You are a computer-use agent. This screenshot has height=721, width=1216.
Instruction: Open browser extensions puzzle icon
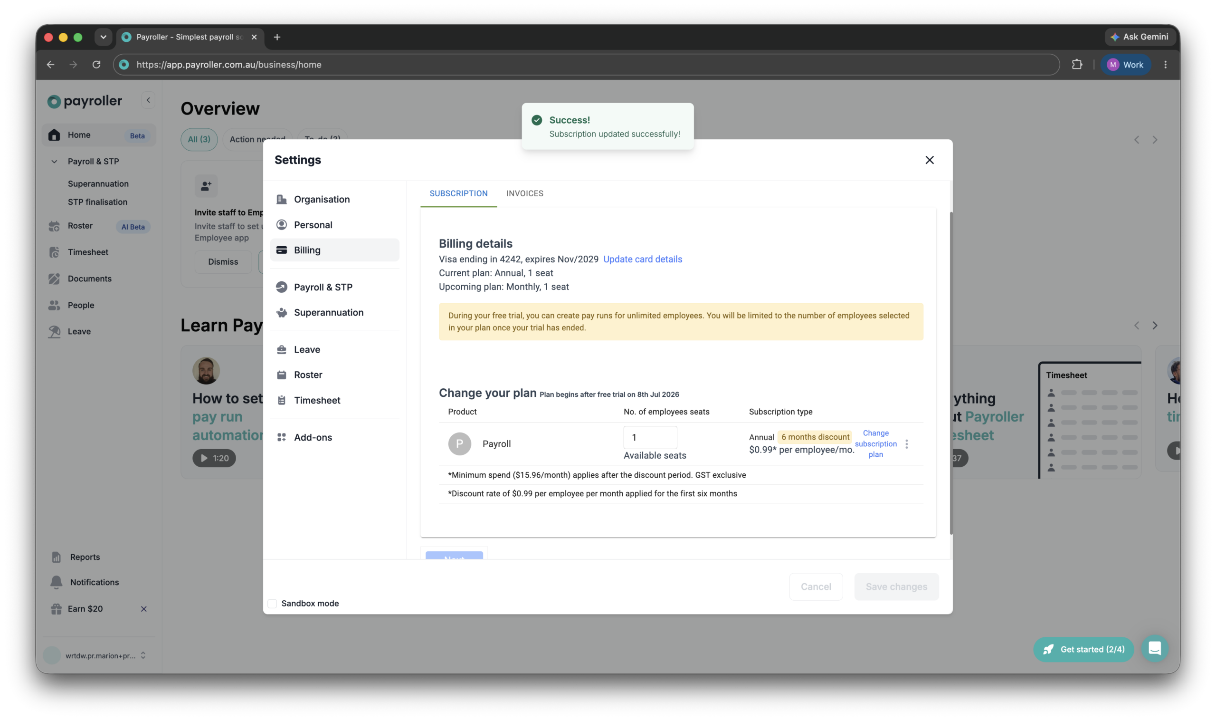pyautogui.click(x=1077, y=64)
